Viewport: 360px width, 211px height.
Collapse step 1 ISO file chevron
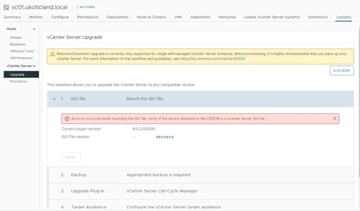point(54,99)
